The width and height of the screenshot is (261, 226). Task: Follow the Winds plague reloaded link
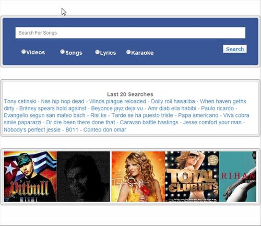coord(117,101)
